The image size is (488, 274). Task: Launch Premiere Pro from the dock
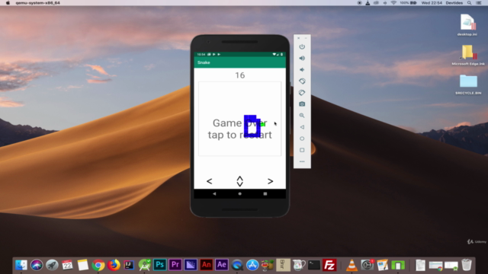175,265
